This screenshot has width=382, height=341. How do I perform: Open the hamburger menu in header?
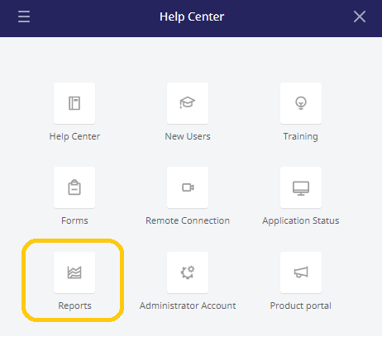tap(24, 17)
